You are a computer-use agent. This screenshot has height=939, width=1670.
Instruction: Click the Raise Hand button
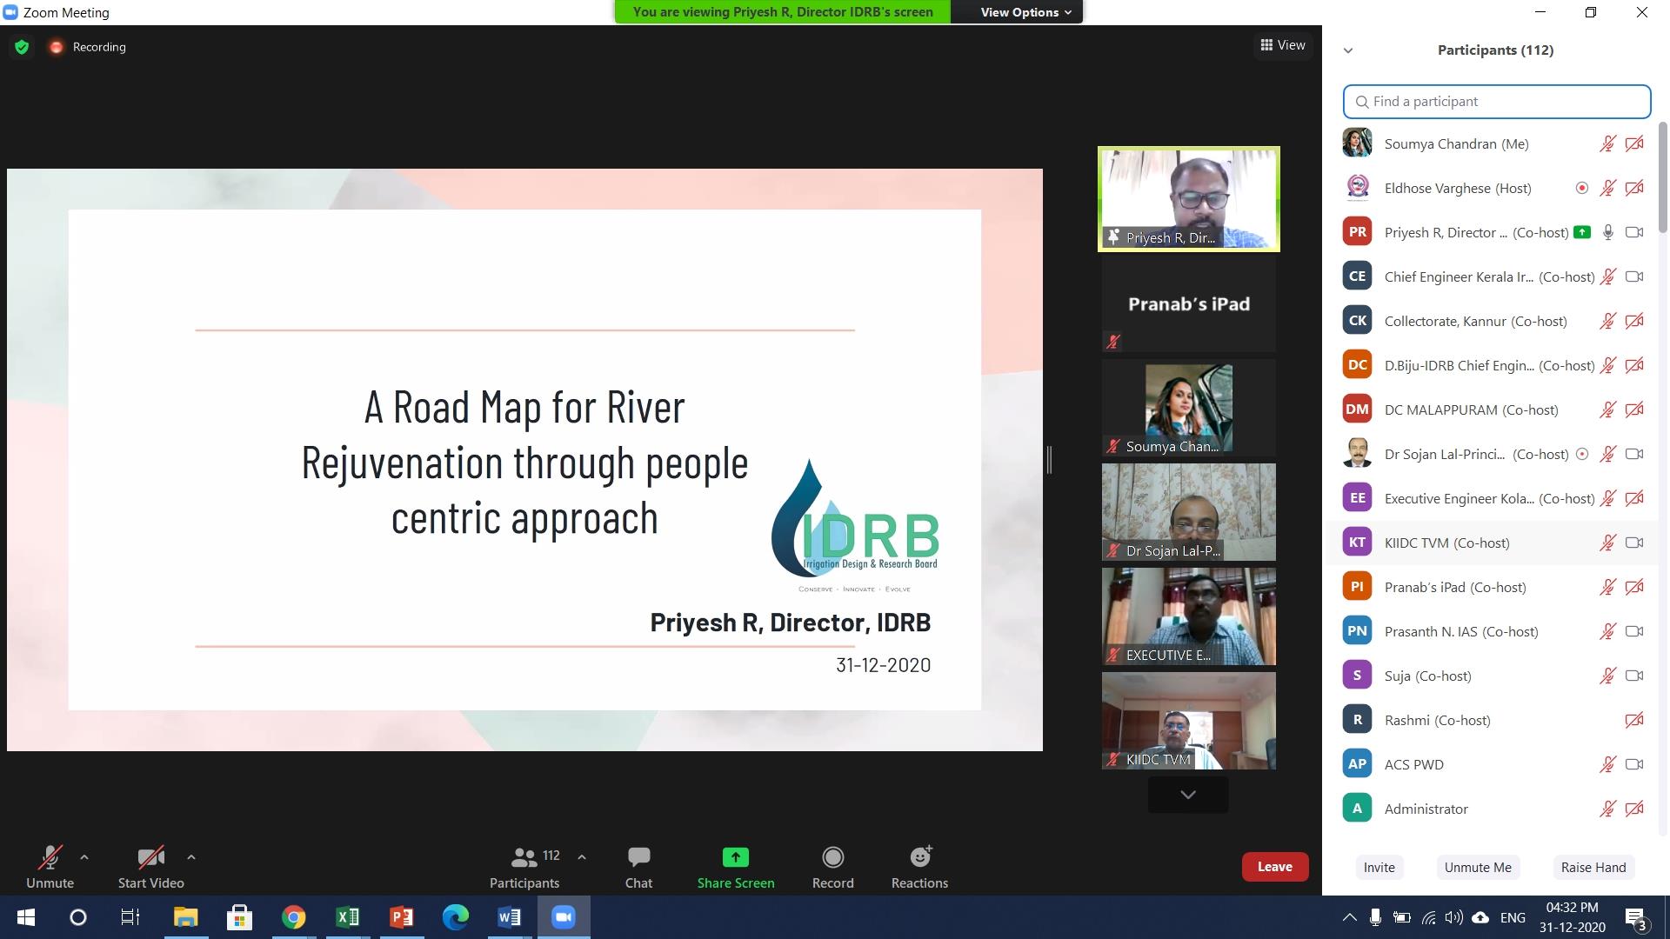coord(1593,867)
